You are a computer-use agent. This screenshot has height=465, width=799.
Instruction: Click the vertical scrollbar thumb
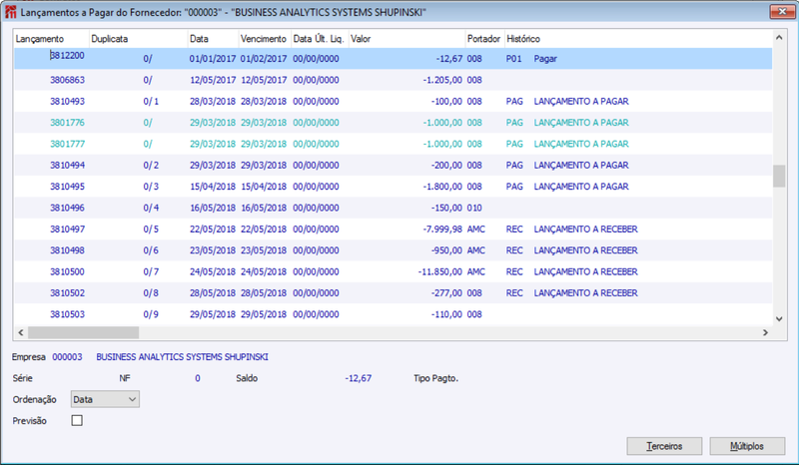(x=779, y=177)
